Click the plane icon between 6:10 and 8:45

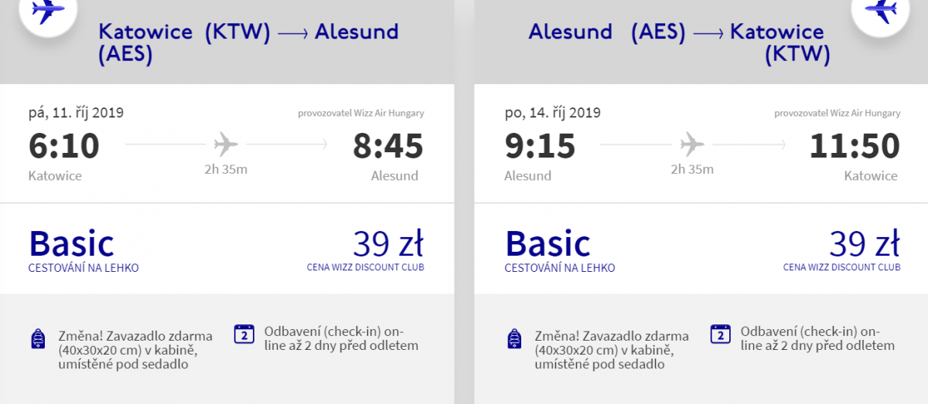coord(226,144)
